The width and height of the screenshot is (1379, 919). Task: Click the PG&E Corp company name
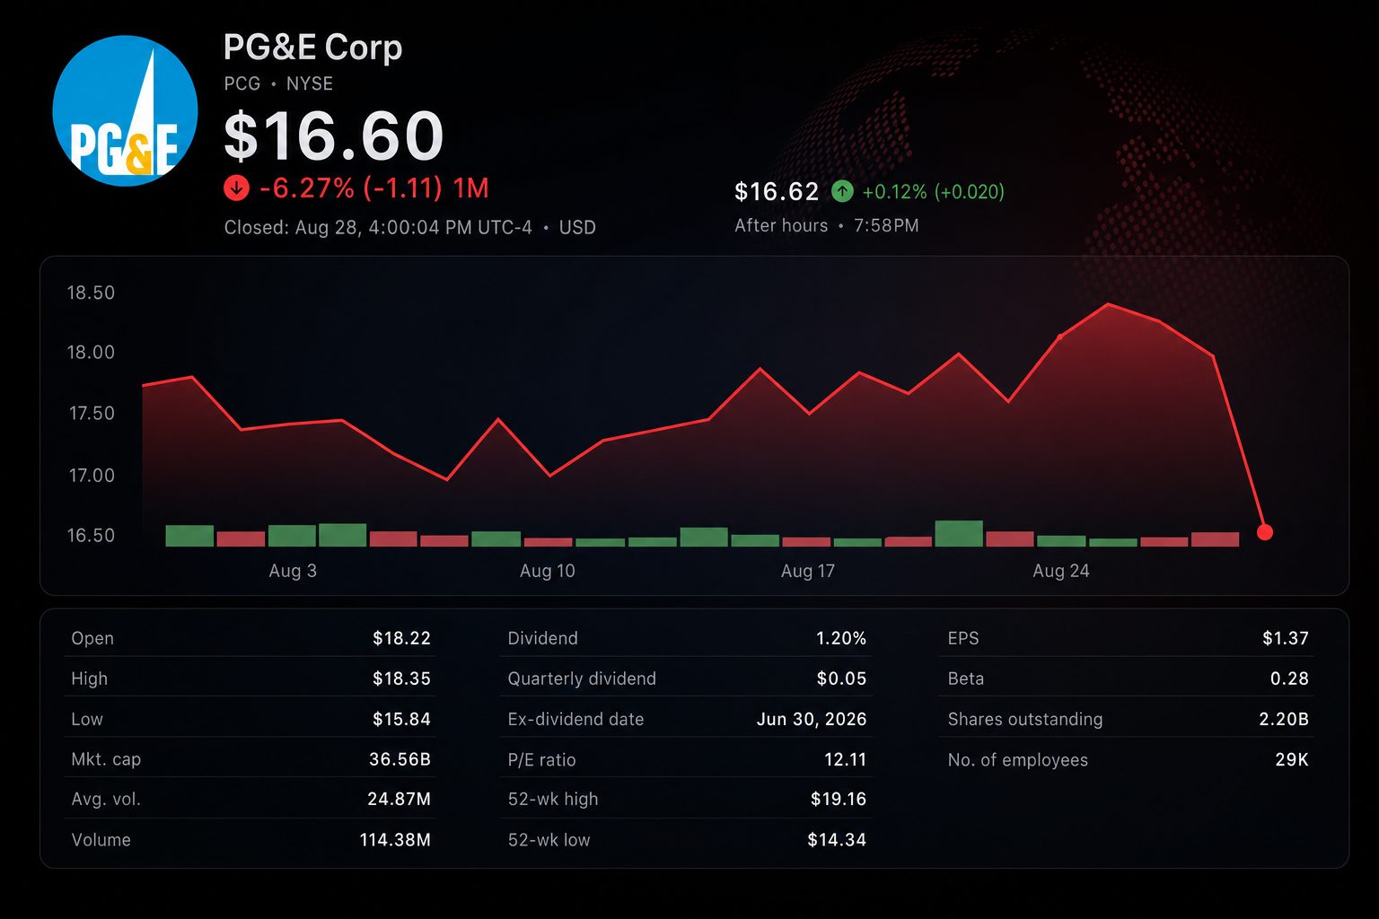click(x=312, y=47)
